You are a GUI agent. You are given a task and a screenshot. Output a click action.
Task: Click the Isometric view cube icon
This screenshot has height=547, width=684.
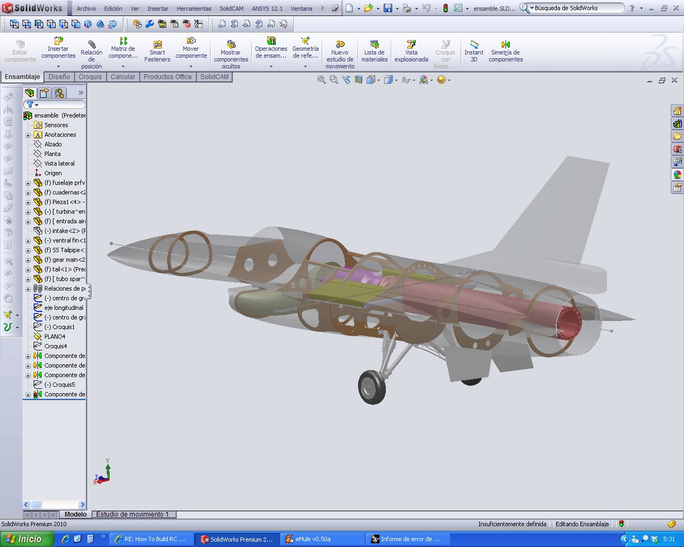[x=88, y=24]
